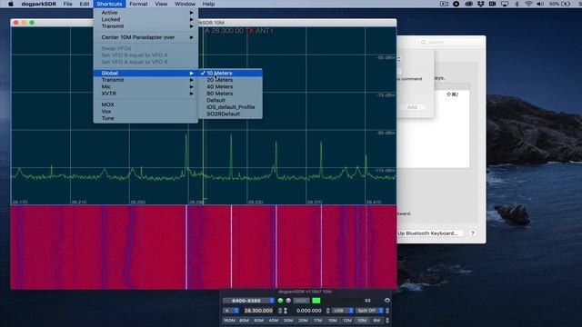Open the Format menu
The height and width of the screenshot is (327, 582).
138,4
